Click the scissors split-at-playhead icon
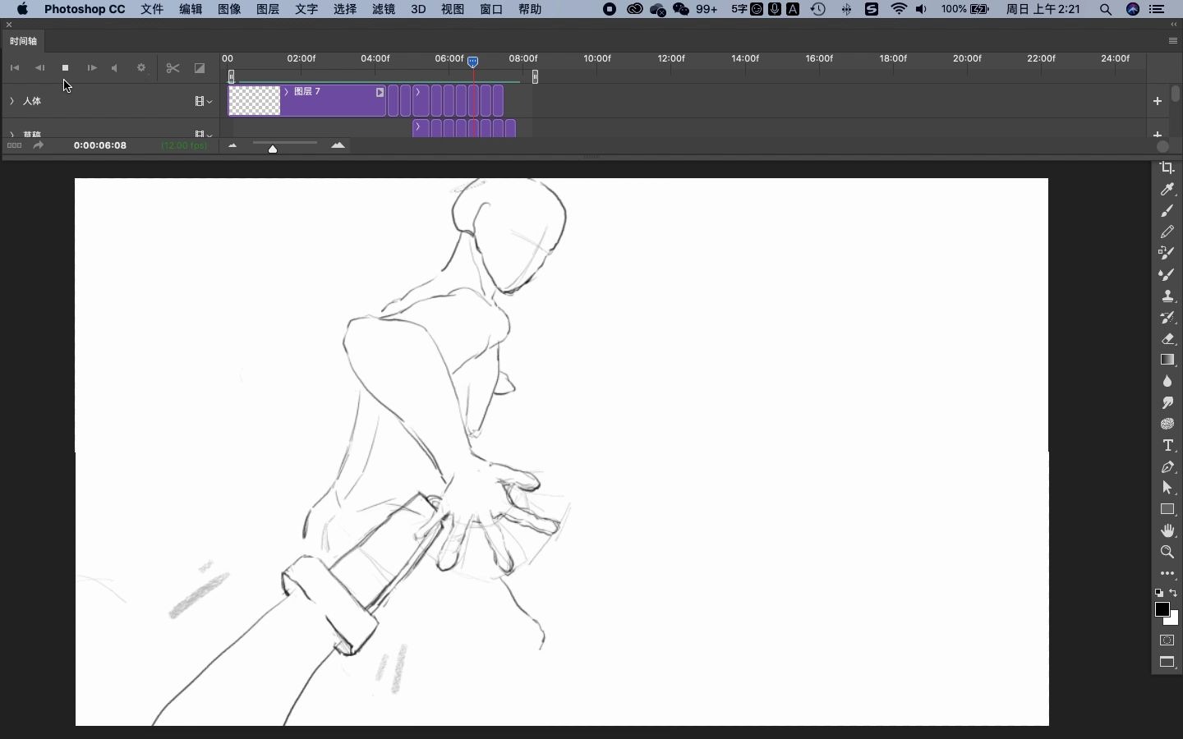The width and height of the screenshot is (1183, 739). point(173,69)
